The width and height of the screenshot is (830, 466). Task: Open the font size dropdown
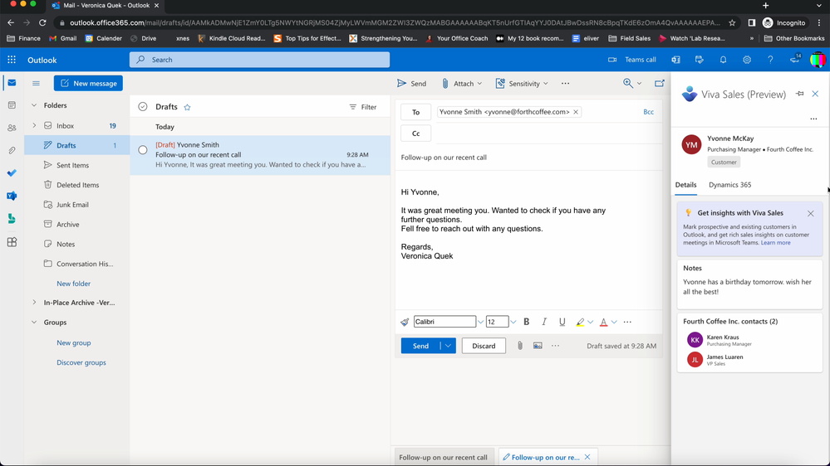513,322
